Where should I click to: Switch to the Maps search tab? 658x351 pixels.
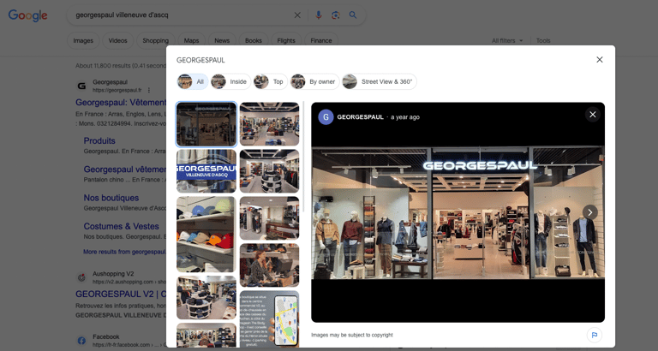click(191, 41)
